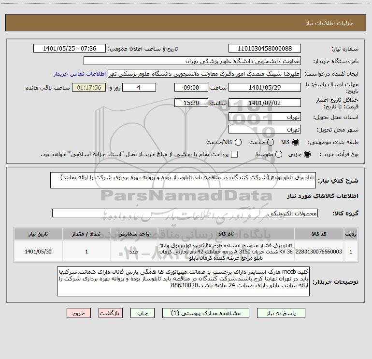Click the buyer notes text area

[x=183, y=281]
